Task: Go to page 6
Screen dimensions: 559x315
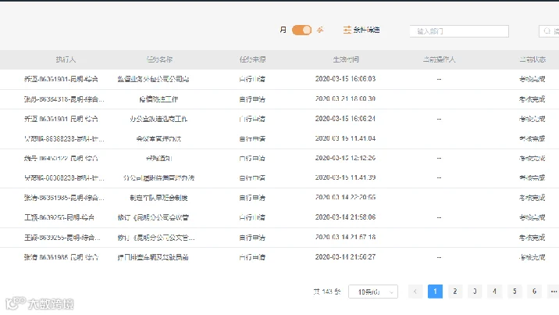Action: tap(534, 292)
